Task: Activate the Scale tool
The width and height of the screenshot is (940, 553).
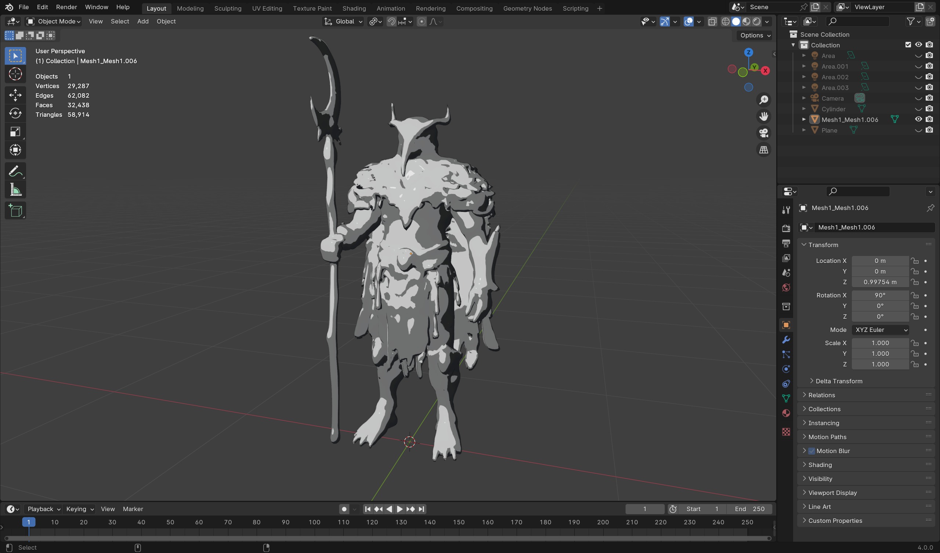Action: [x=15, y=132]
